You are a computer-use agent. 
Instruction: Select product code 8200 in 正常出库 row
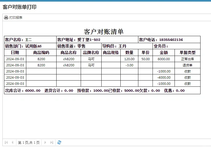(x=41, y=59)
